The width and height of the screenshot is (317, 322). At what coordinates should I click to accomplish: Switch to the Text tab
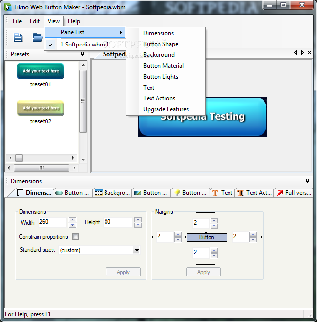(x=222, y=193)
